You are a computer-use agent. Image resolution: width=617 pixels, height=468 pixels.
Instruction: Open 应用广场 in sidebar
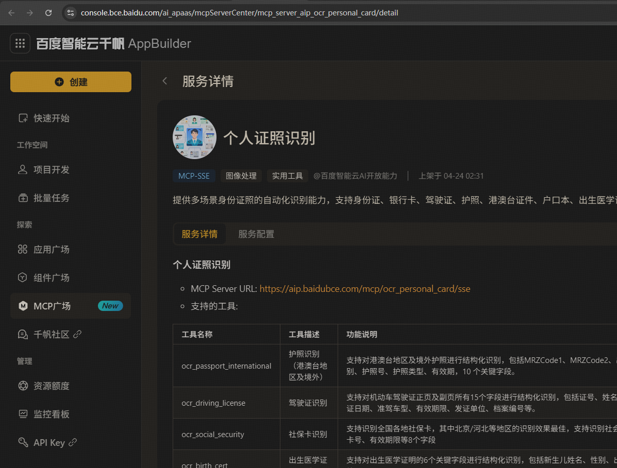click(71, 249)
